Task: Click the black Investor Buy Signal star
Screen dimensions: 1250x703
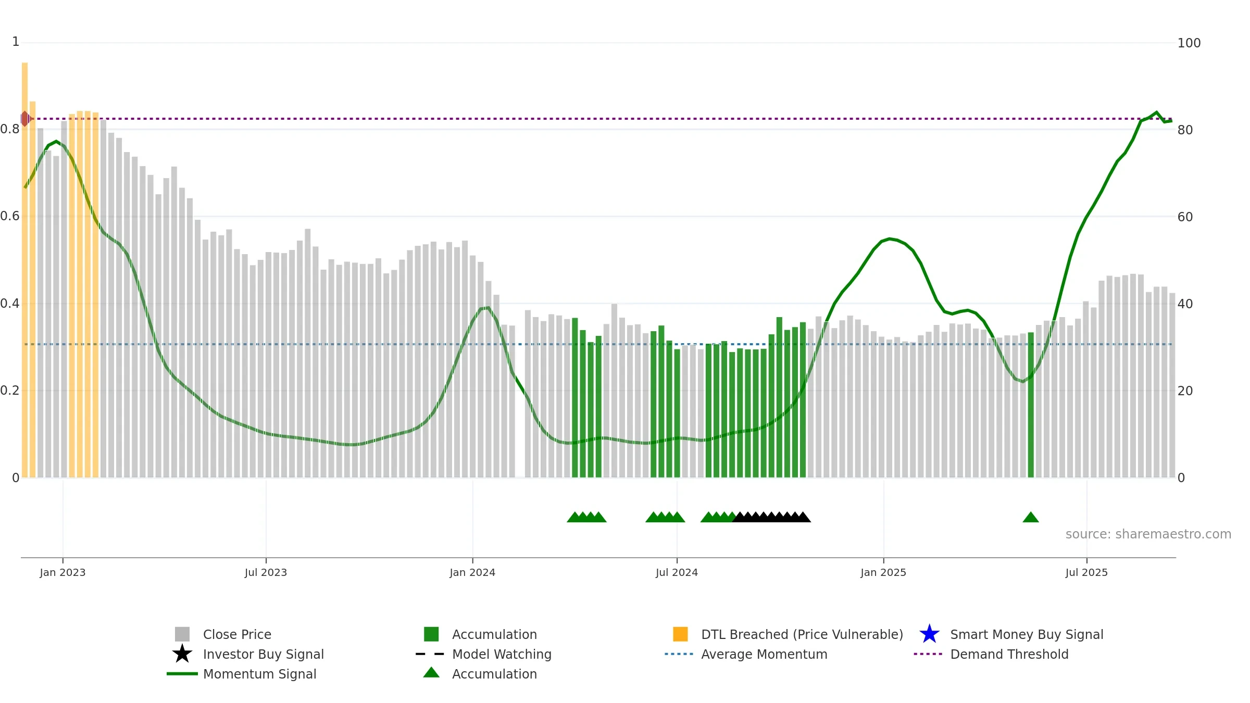Action: 182,654
